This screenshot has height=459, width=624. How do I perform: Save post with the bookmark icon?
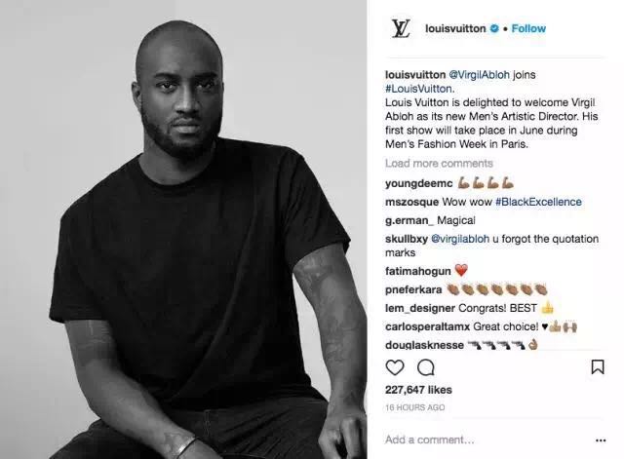tap(598, 366)
